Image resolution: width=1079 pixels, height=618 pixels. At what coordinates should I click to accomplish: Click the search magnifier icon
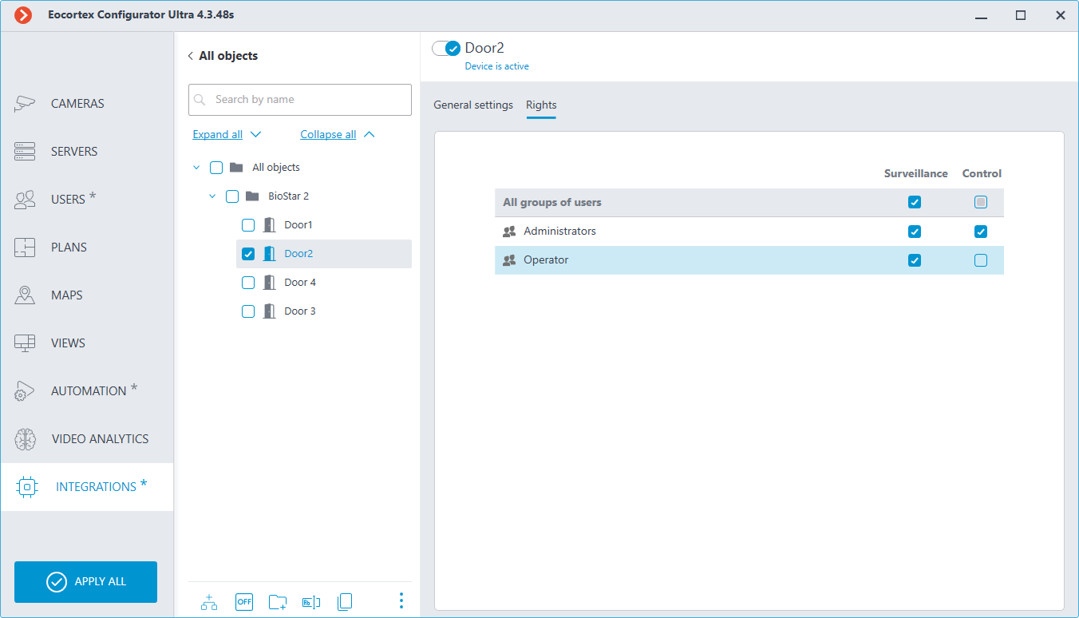[x=200, y=100]
